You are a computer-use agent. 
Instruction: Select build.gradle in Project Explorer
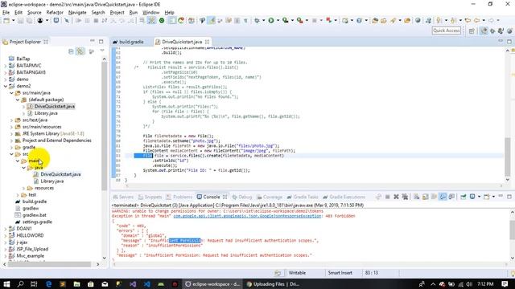[34, 201]
